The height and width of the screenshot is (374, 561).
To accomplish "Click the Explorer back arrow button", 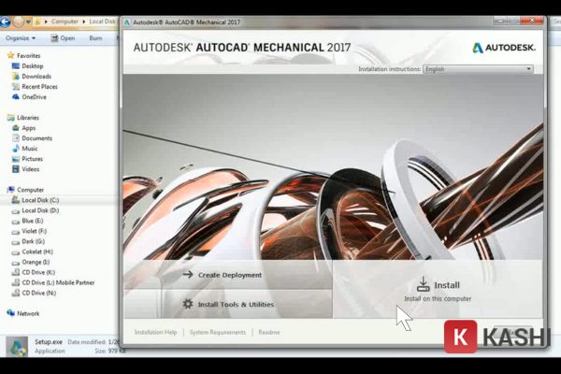I will [7, 21].
